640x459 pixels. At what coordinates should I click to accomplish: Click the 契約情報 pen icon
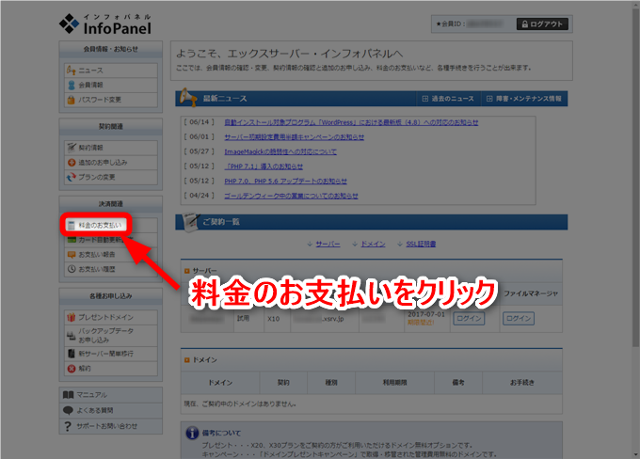(72, 148)
